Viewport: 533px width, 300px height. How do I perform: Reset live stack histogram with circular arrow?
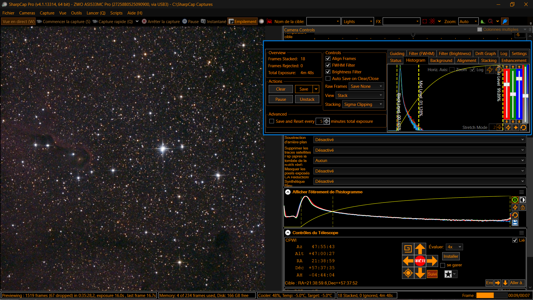coord(524,127)
